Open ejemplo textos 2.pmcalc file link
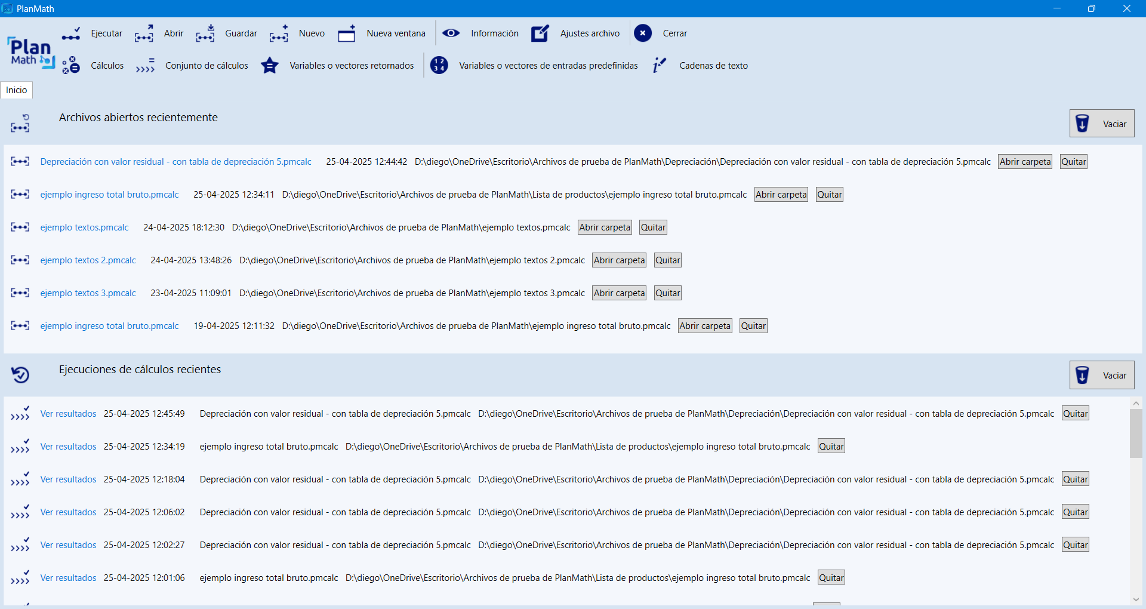 click(x=88, y=260)
